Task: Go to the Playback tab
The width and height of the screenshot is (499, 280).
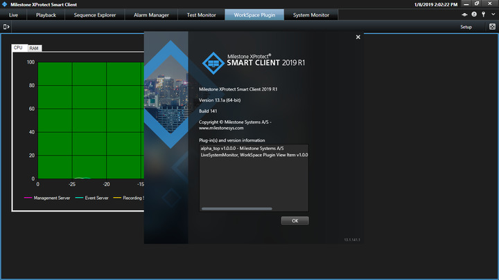Action: click(46, 15)
